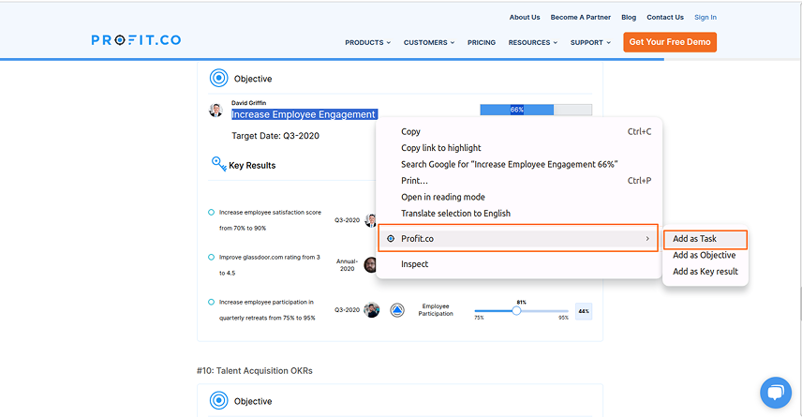Choose Open in reading mode
The width and height of the screenshot is (802, 417).
pyautogui.click(x=519, y=197)
